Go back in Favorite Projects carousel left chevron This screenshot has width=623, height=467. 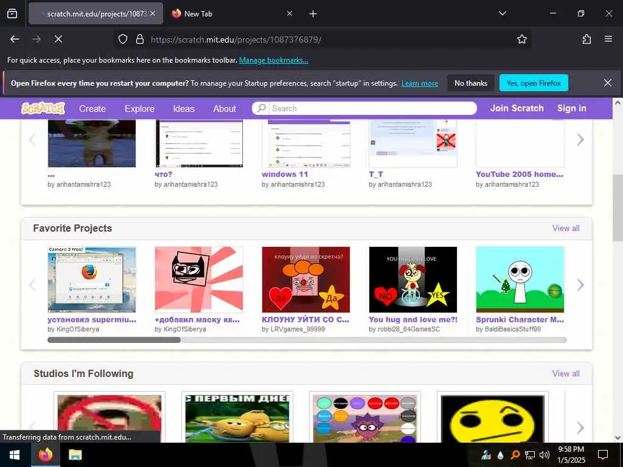(x=33, y=285)
